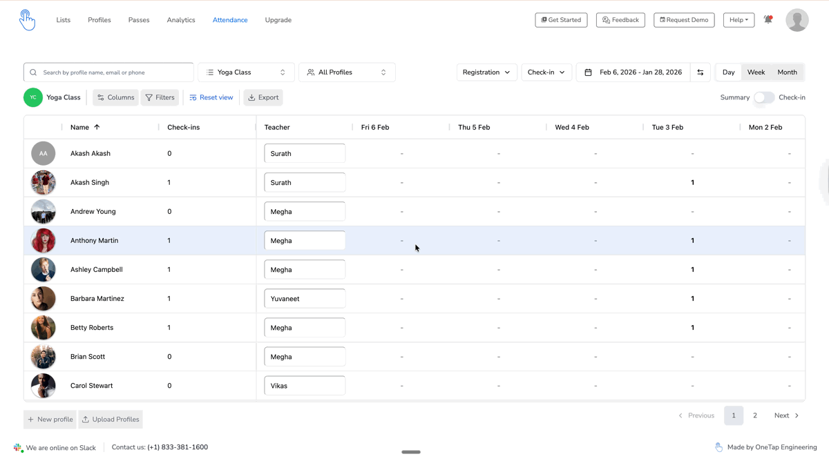829x461 pixels.
Task: Open the notifications bell icon
Action: 768,20
